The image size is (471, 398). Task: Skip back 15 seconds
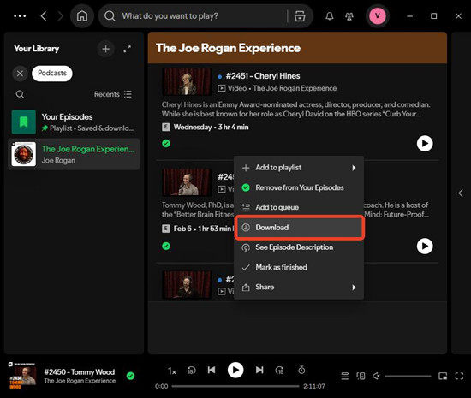pyautogui.click(x=191, y=371)
